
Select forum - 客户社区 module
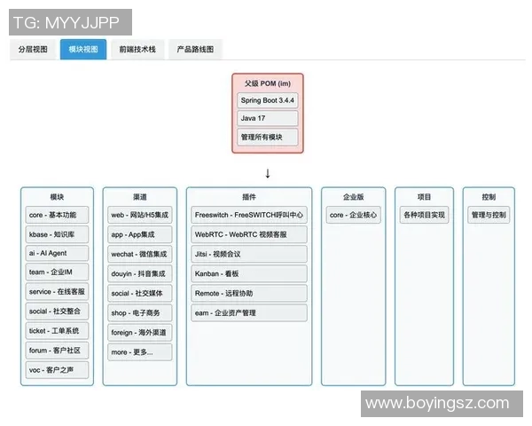[57, 351]
